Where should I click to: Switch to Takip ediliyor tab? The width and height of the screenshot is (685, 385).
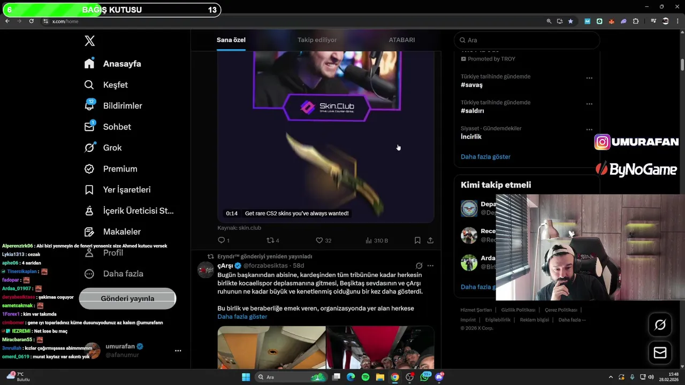(317, 40)
